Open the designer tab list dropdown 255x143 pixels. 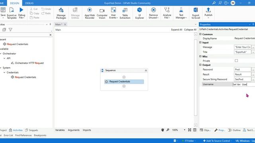click(196, 24)
